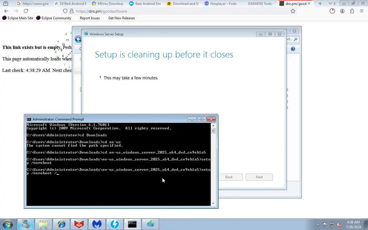Click the tracking protection shield icon
Viewport: 368px width, 230px height.
point(65,11)
